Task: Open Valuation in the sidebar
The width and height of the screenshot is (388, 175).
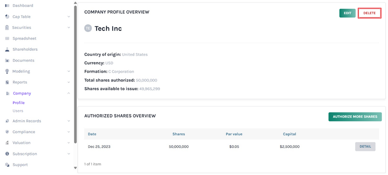Action: pos(21,143)
